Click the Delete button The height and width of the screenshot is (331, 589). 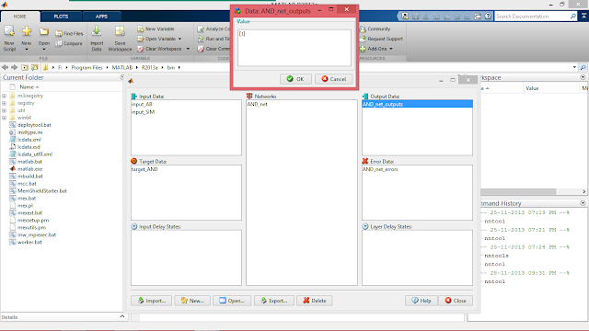[x=315, y=301]
